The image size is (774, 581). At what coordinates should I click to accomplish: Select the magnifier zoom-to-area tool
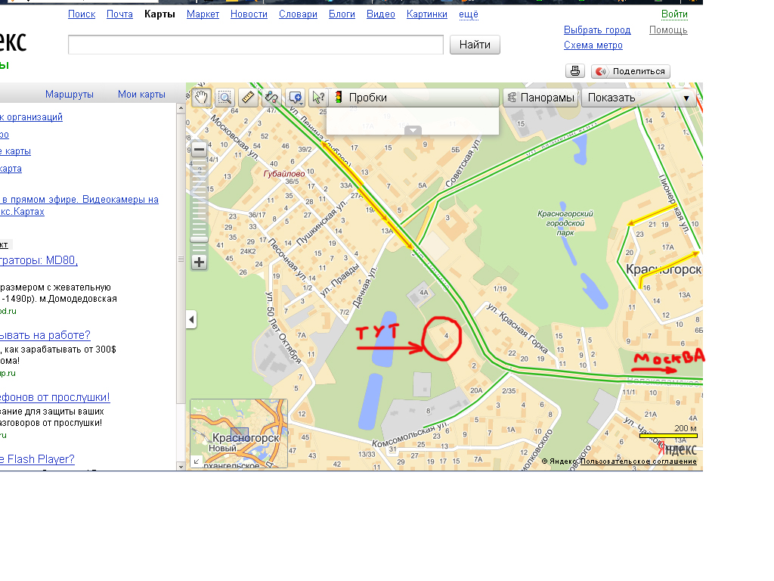225,98
